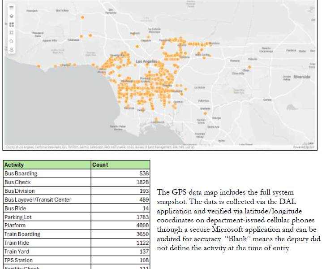Select the Activity column header
Image resolution: width=322 pixels, height=269 pixels.
pos(47,165)
